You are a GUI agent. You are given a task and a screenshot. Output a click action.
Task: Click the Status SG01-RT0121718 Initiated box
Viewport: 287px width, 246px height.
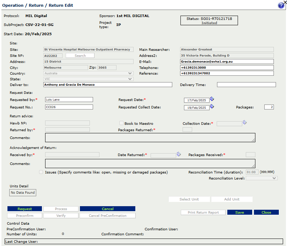[209, 21]
